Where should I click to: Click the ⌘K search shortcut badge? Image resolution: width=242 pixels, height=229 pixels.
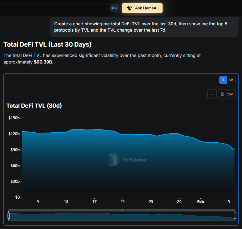(x=114, y=8)
